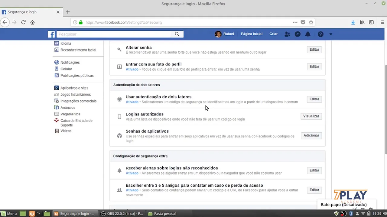This screenshot has width=387, height=217.
Task: Show site information icon in the address bar
Action: click(75, 22)
